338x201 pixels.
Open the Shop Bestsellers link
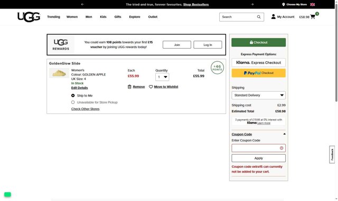pyautogui.click(x=196, y=5)
